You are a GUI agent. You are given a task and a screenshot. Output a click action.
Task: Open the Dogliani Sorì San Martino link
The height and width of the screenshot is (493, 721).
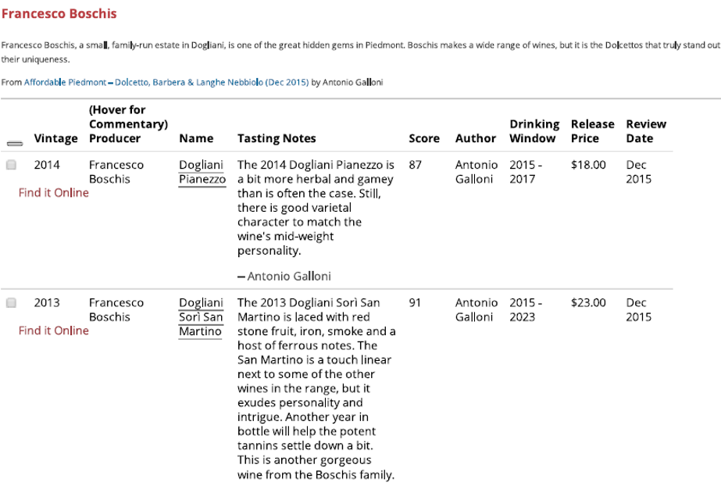(x=202, y=317)
